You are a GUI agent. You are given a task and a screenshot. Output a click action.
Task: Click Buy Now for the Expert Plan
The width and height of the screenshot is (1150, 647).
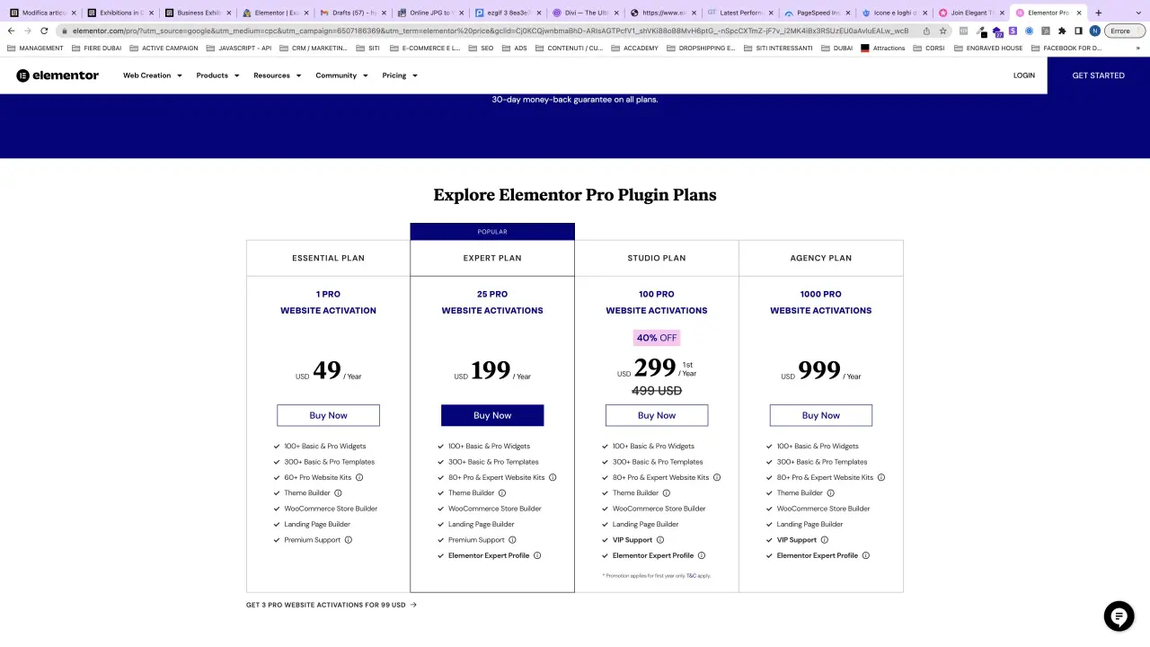point(492,415)
